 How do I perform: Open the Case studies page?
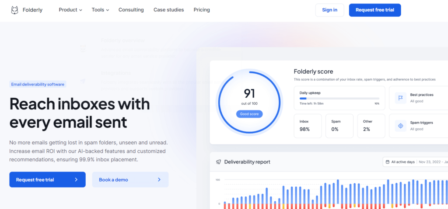click(168, 10)
